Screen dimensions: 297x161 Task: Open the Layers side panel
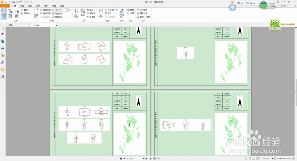[x=3, y=49]
